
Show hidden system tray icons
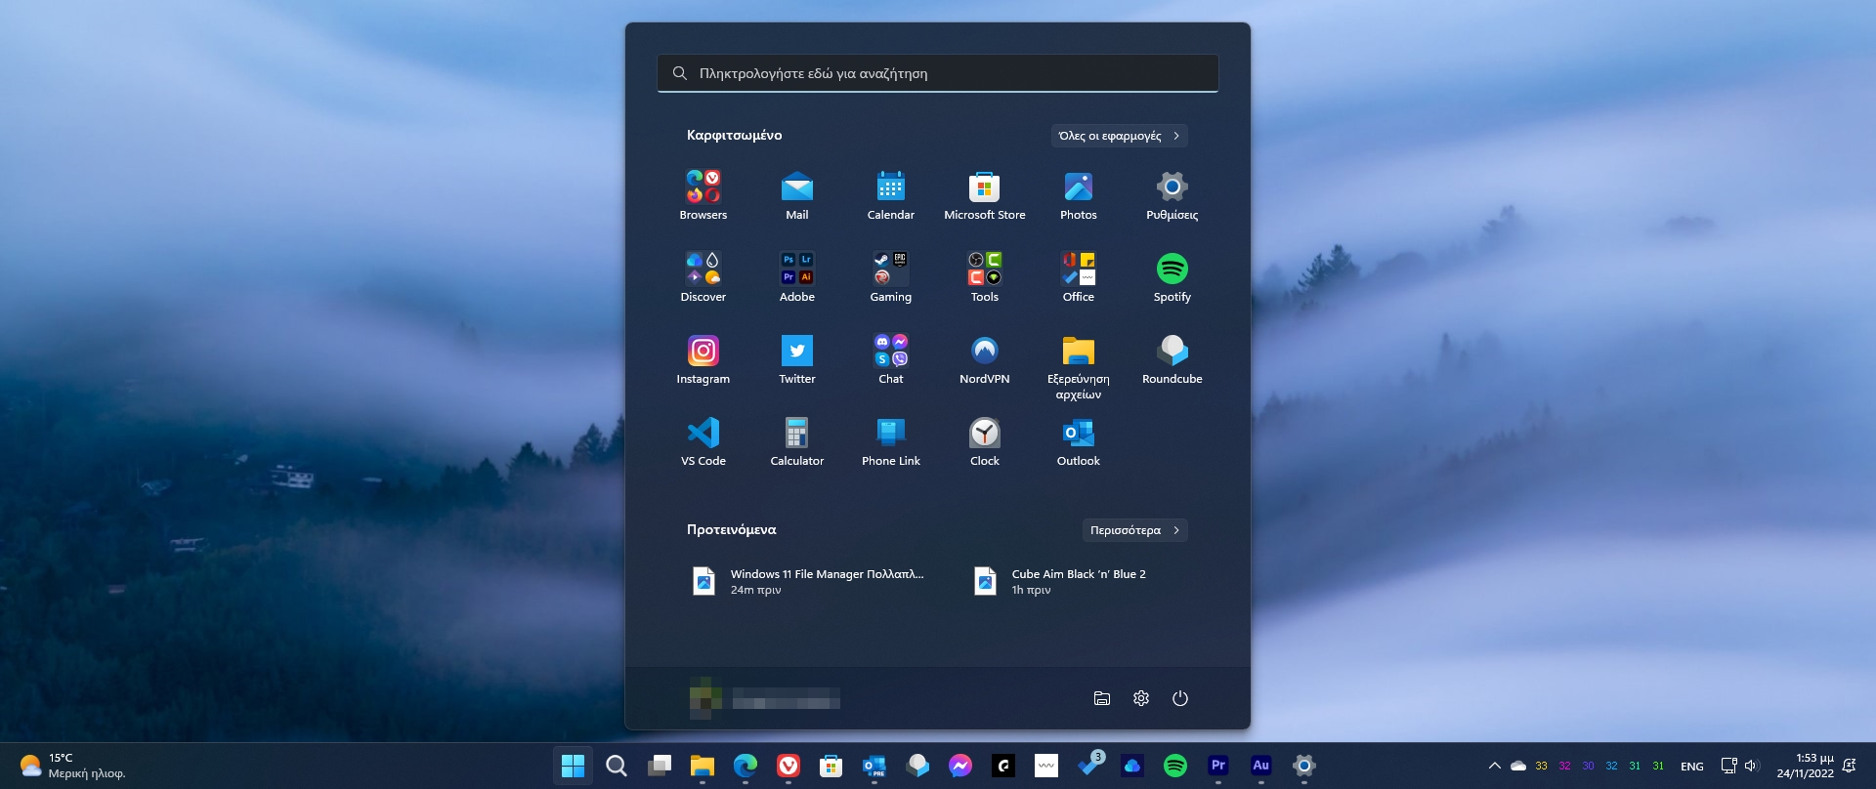(x=1494, y=766)
